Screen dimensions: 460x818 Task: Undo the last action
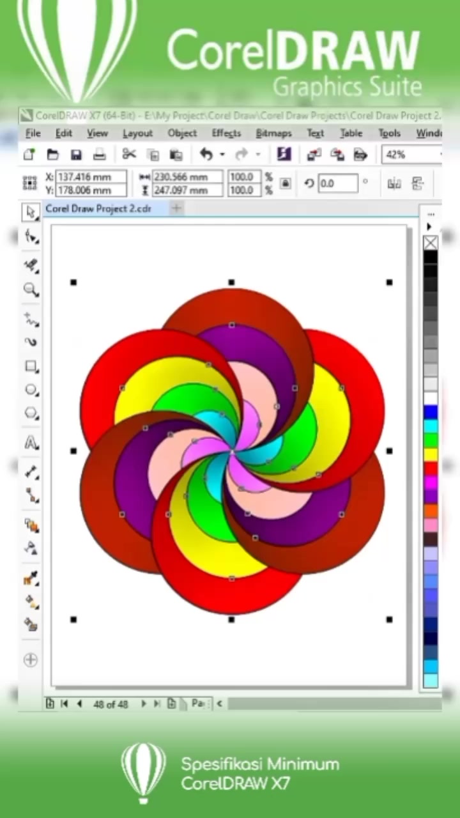[206, 154]
